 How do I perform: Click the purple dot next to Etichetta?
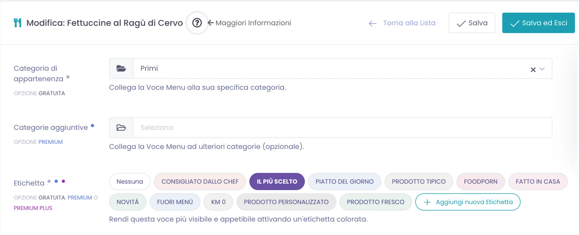[x=63, y=181]
